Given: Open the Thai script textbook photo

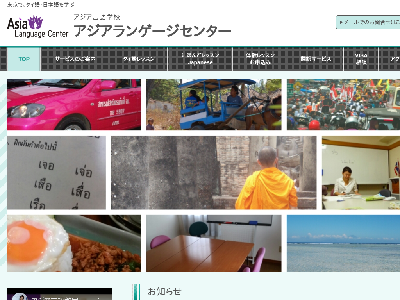Looking at the screenshot, I should (56, 173).
